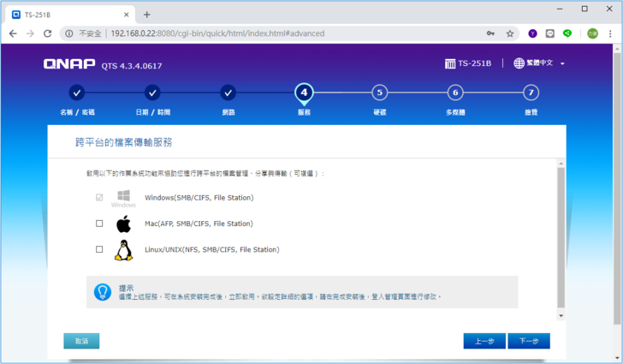The height and width of the screenshot is (364, 623).
Task: Open the saved passwords key icon
Action: tap(490, 33)
